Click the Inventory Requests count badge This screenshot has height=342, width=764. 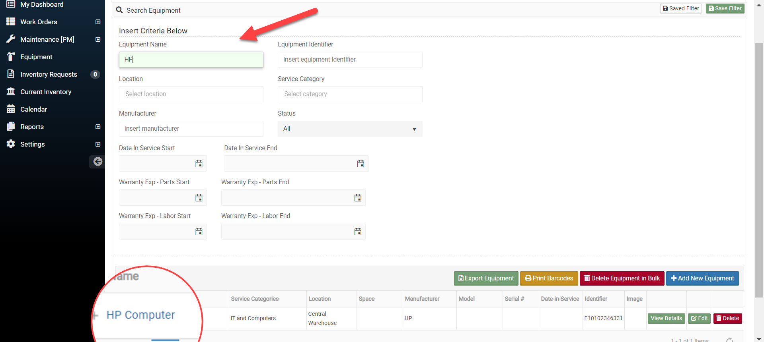[95, 74]
